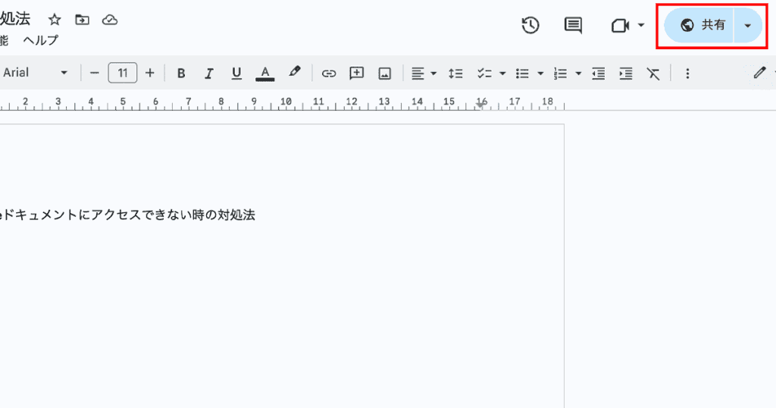Image resolution: width=776 pixels, height=408 pixels.
Task: Add a comment from toolbar
Action: tap(356, 74)
